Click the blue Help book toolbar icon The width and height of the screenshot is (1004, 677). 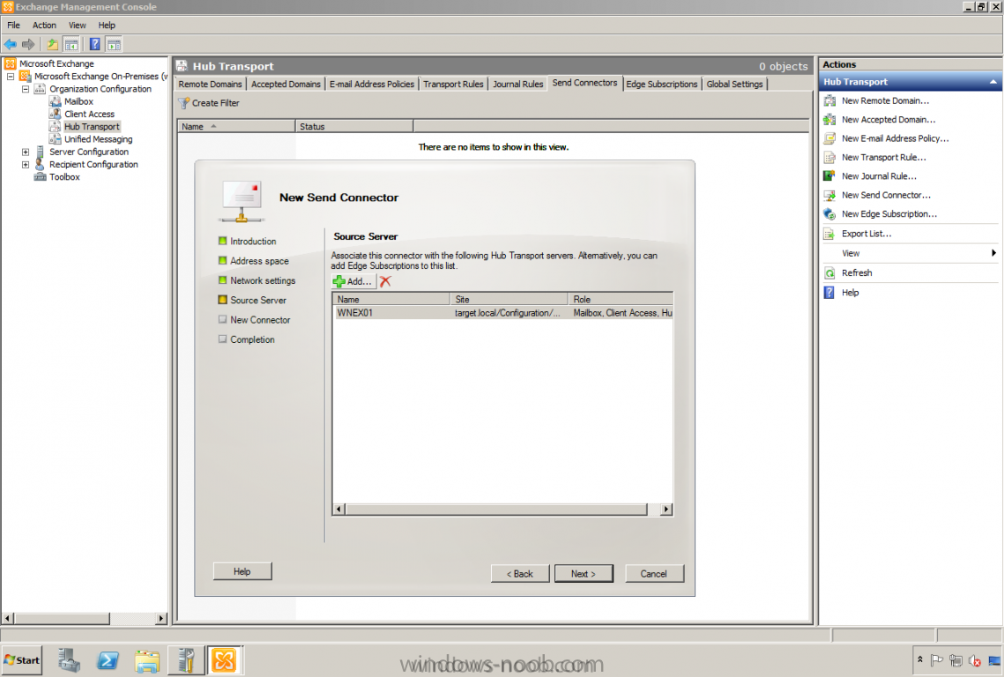click(95, 44)
